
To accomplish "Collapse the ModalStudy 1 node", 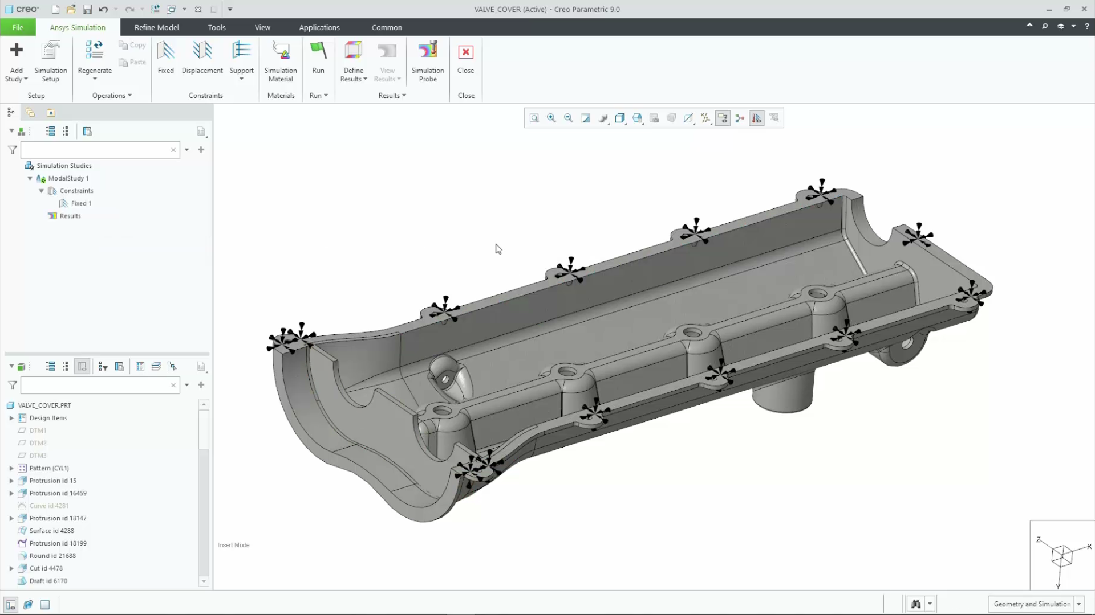I will point(30,178).
